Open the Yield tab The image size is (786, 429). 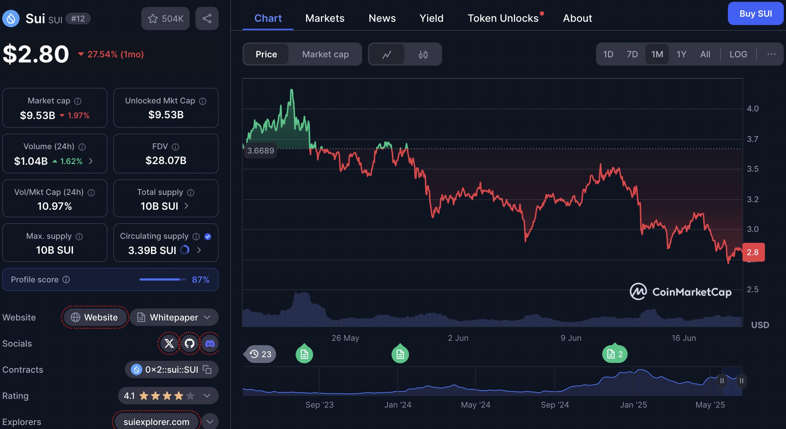point(432,18)
